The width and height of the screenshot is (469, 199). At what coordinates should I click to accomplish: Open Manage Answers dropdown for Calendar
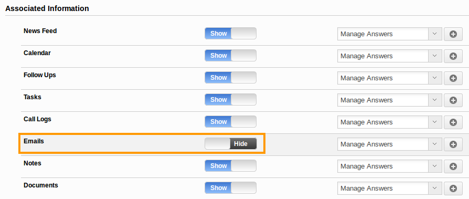point(389,56)
